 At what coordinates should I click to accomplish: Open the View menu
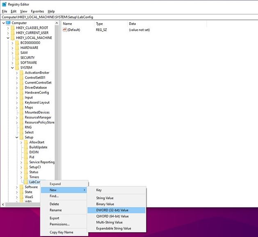click(23, 12)
